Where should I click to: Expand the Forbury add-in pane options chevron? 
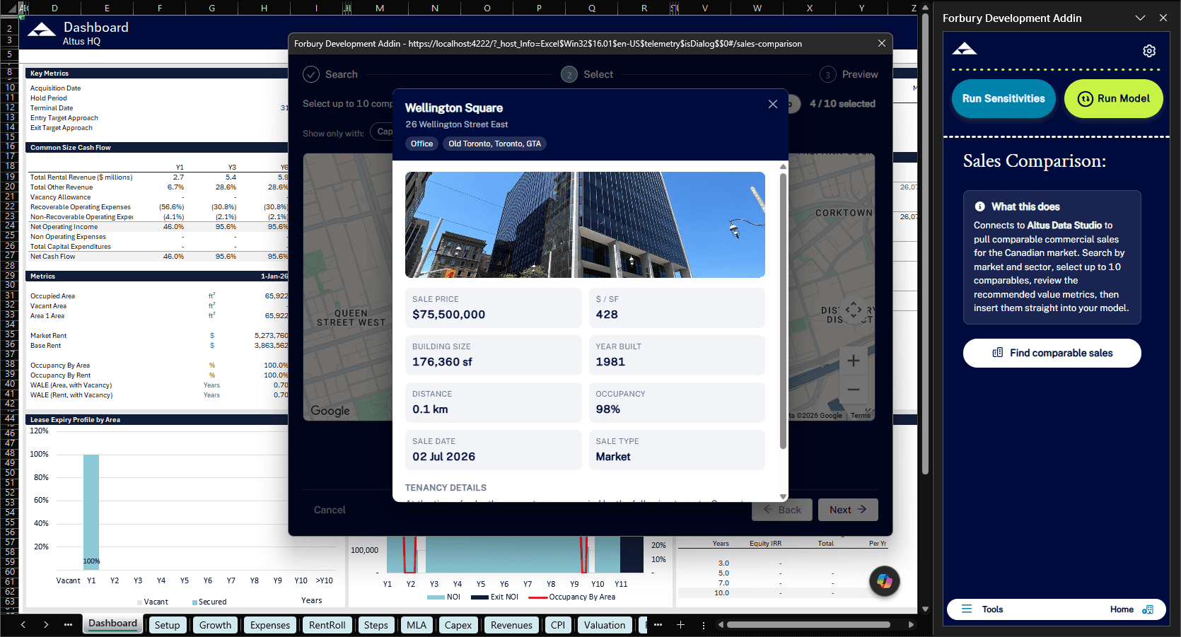(1140, 18)
